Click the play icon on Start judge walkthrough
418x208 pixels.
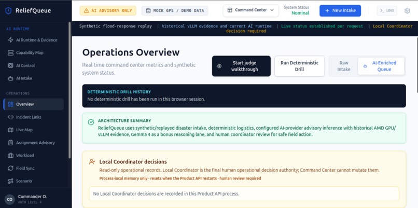tap(219, 66)
